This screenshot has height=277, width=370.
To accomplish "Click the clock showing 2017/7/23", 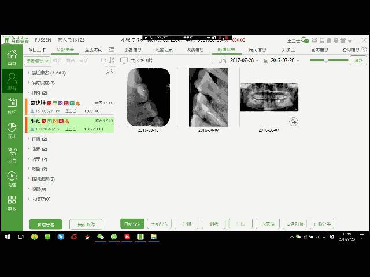I will [347, 237].
